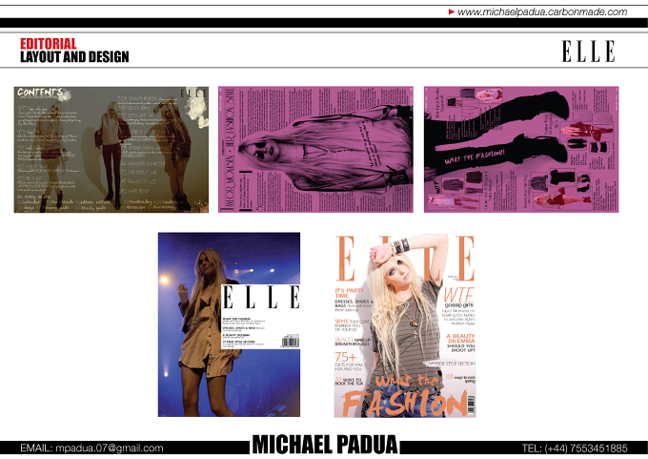This screenshot has width=648, height=459.
Task: Click the red arrow beside the website URL
Action: (x=452, y=11)
